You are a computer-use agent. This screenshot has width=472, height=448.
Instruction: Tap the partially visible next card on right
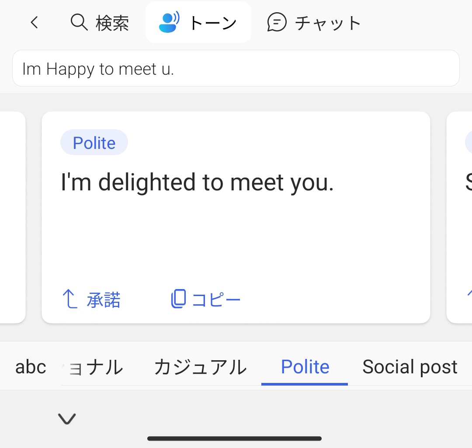pos(460,217)
